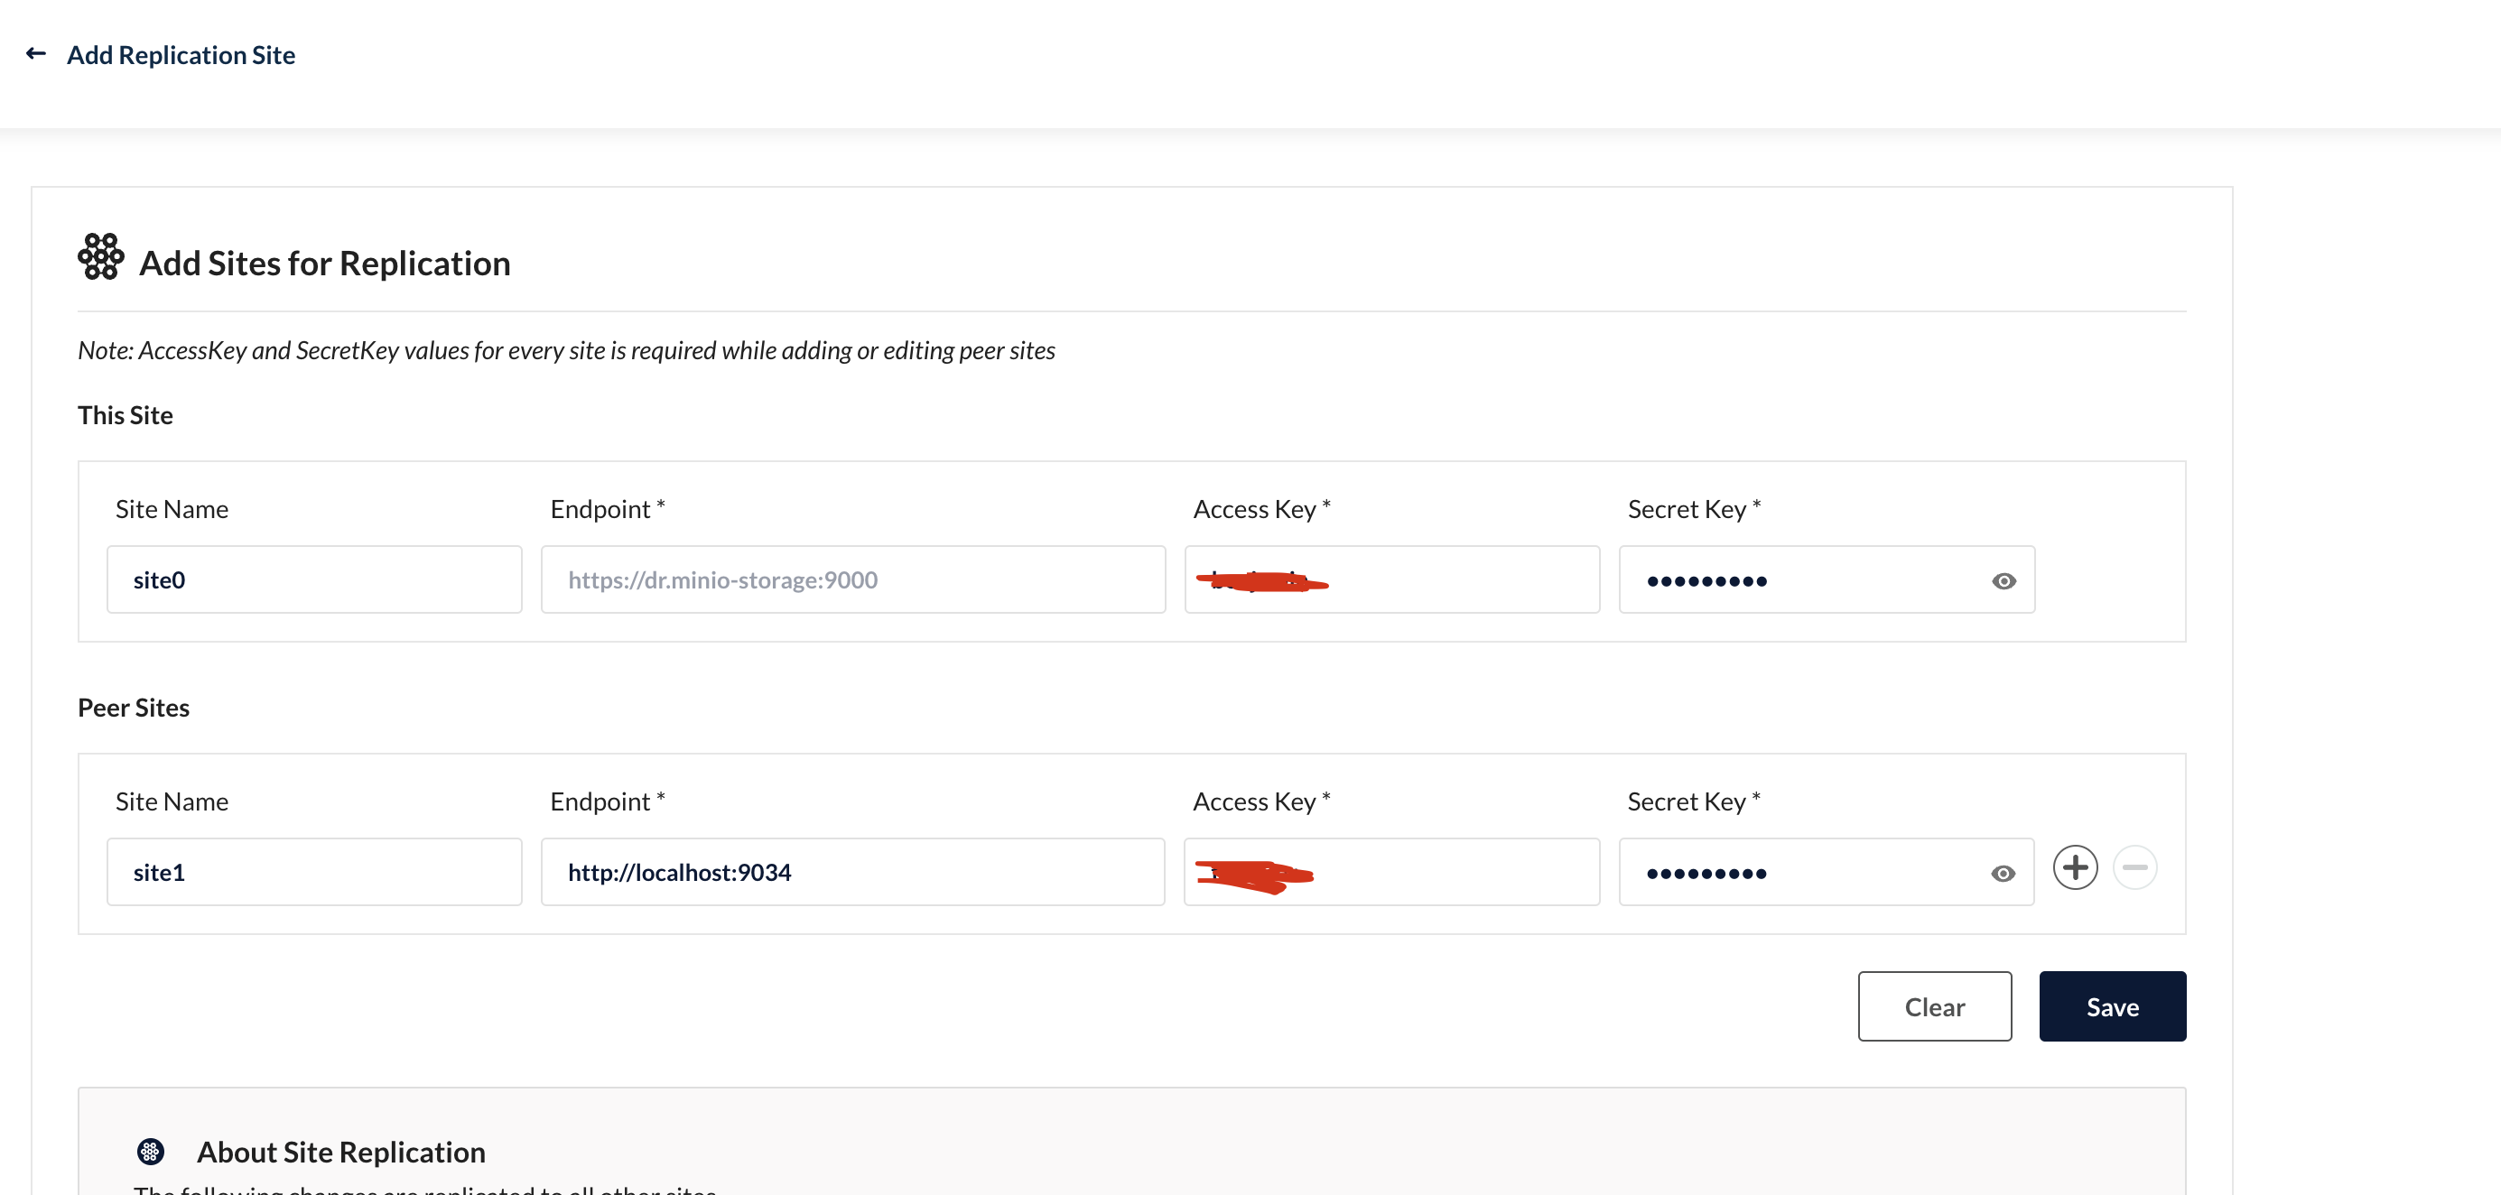
Task: Click the back arrow to leave Add Replication Site
Action: coord(36,53)
